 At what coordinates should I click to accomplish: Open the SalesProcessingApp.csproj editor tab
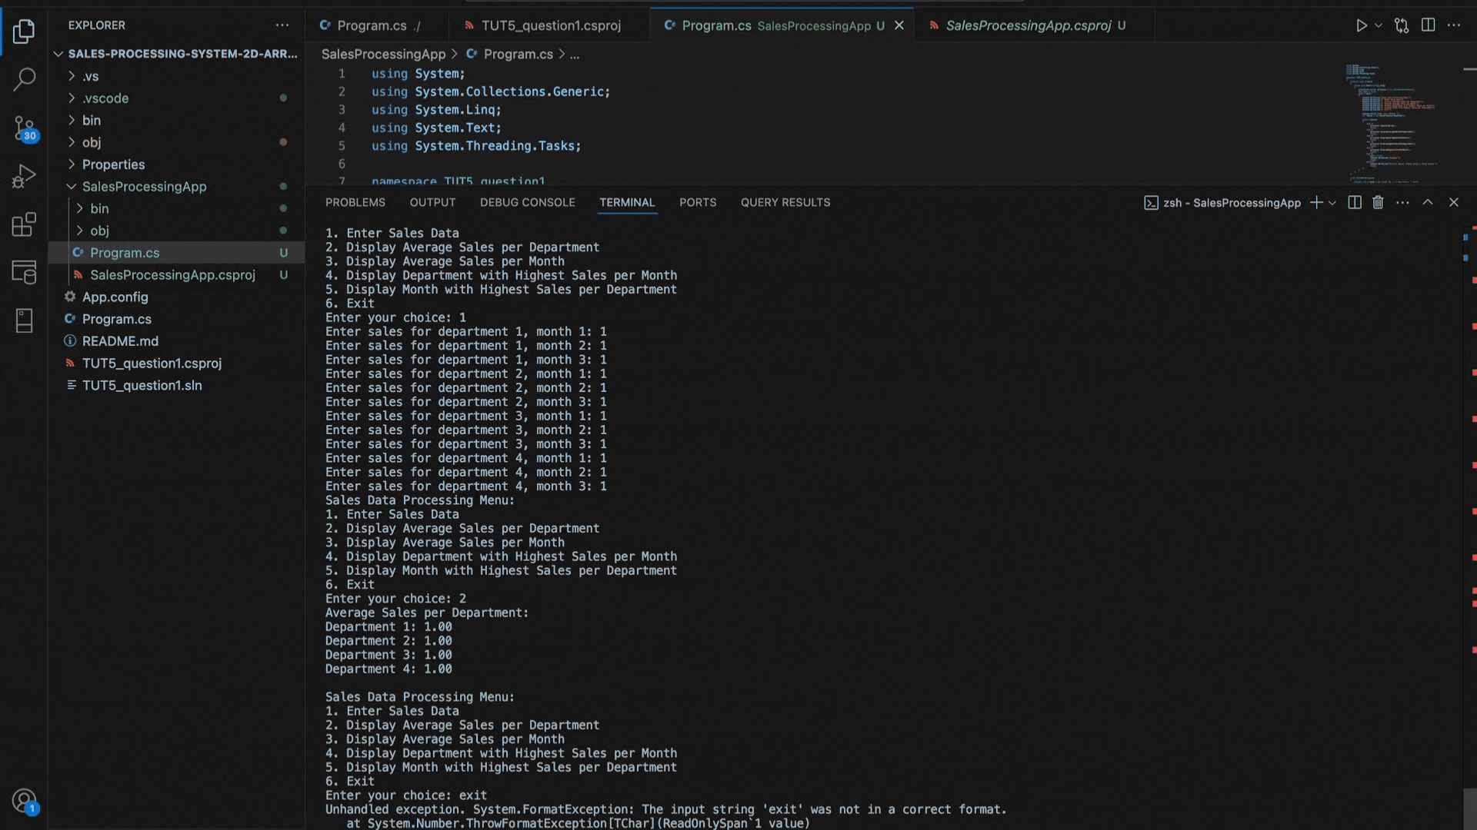click(x=1033, y=25)
